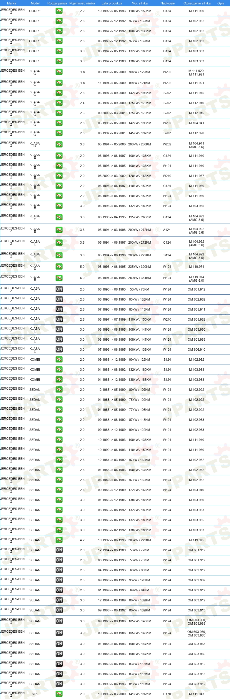This screenshot has width=230, height=699.
Task: Click the PB icon in the 75kW / 102KM row
Action: coord(59,400)
